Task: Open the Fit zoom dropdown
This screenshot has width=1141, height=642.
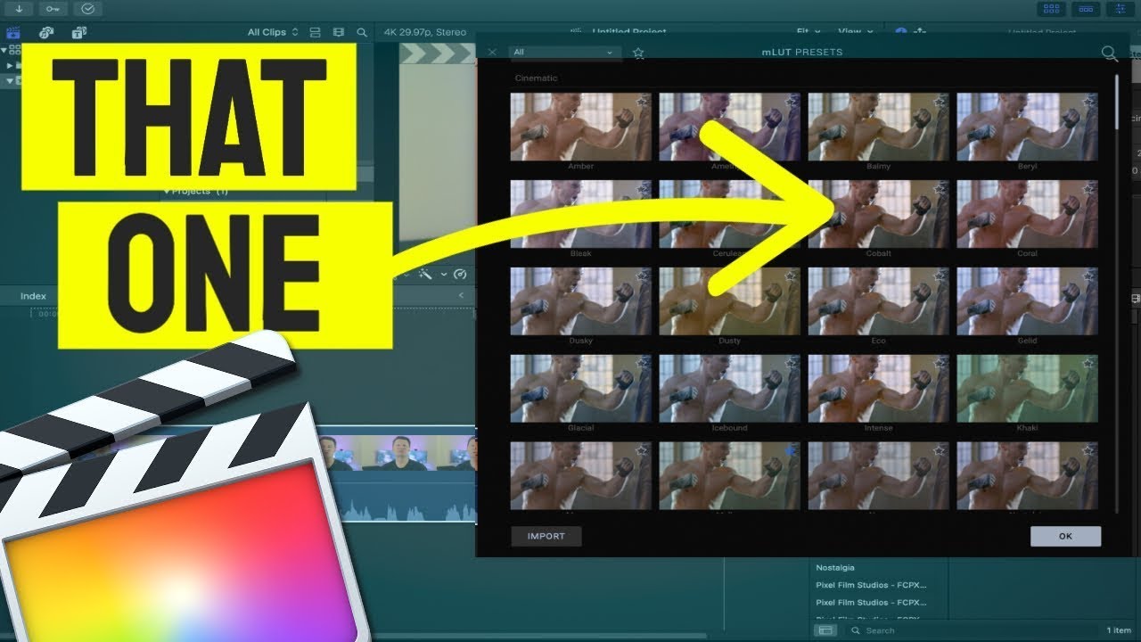Action: 808,32
